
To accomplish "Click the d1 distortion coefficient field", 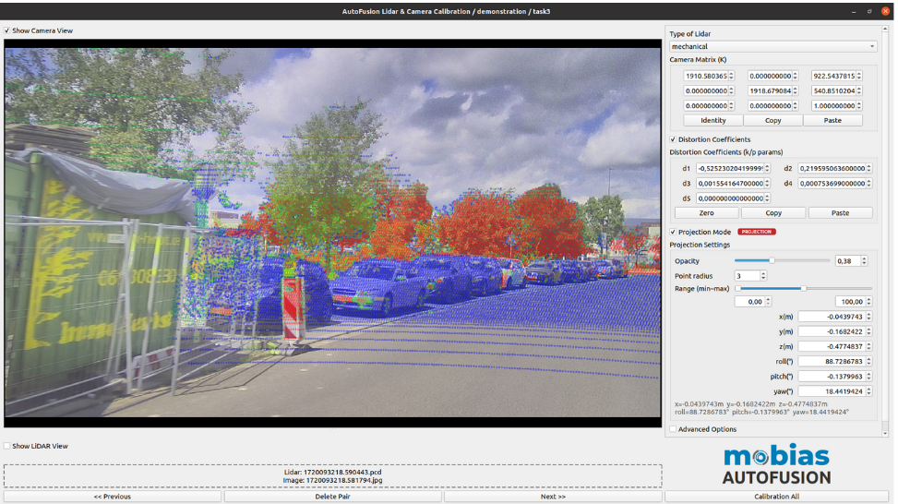I will point(729,168).
